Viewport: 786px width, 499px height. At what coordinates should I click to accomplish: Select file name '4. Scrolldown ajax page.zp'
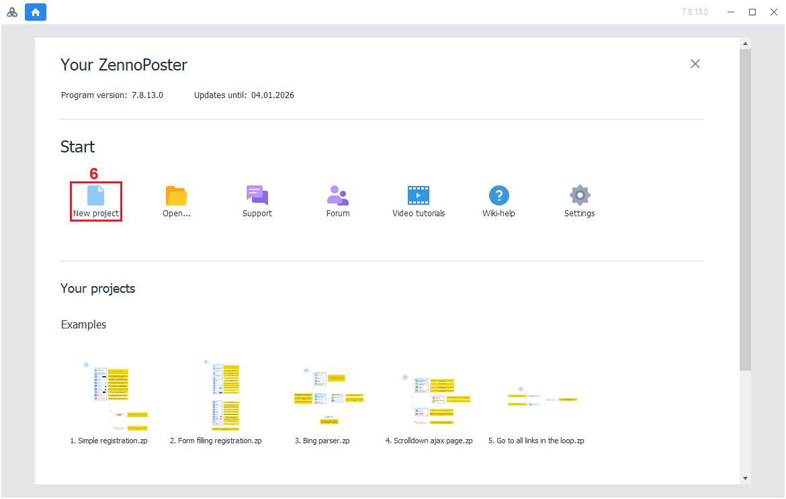pyautogui.click(x=429, y=441)
